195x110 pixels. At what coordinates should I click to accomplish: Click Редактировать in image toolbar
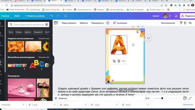coord(69,23)
